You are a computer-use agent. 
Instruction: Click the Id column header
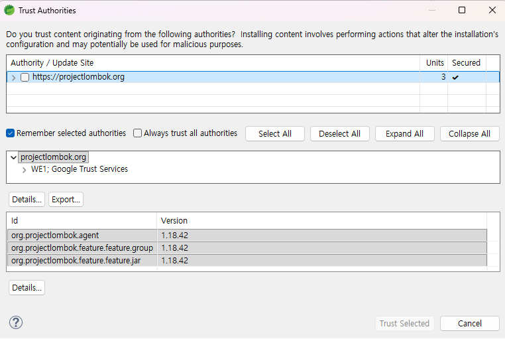82,221
